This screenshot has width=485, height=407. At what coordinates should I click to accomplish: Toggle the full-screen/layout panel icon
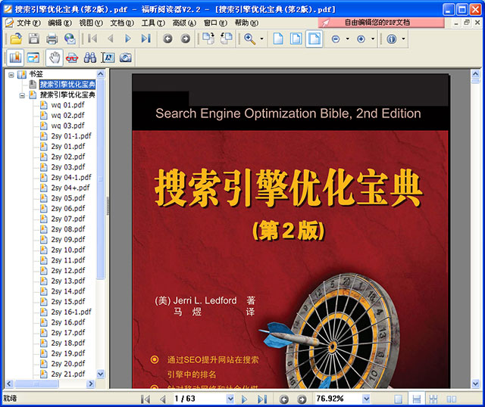point(33,57)
